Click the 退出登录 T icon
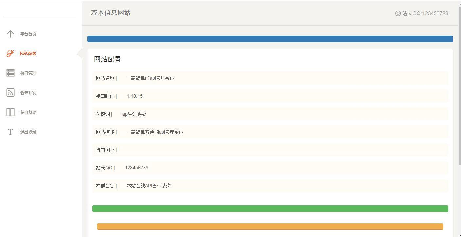 pos(10,132)
